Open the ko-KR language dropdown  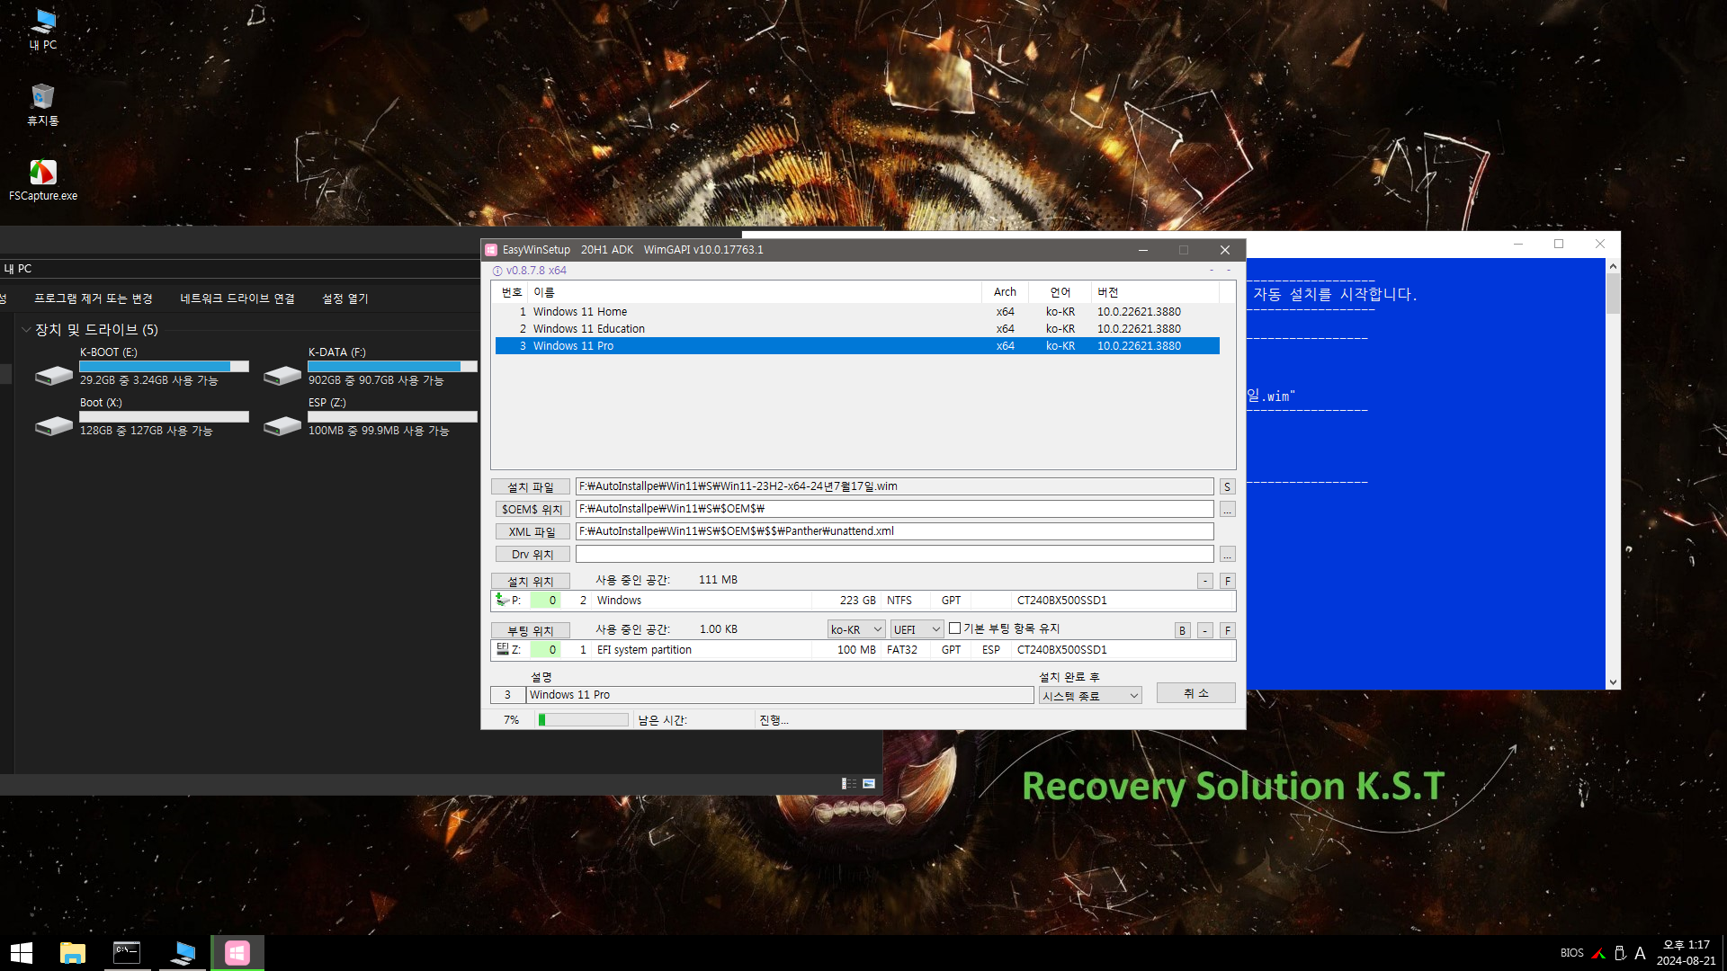[856, 629]
